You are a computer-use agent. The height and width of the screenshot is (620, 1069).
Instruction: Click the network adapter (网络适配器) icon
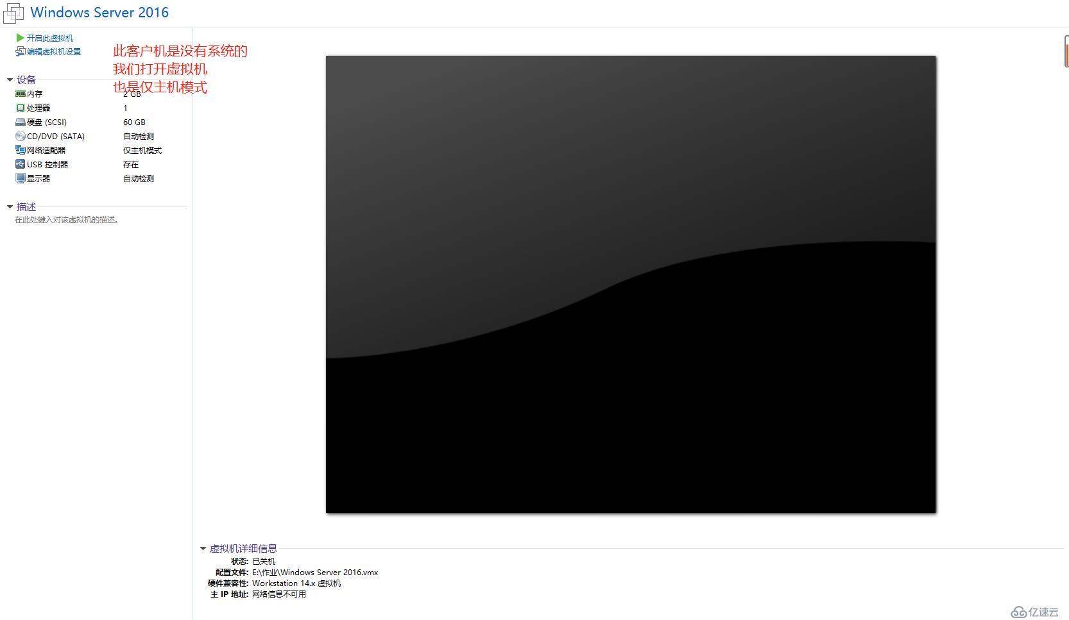tap(20, 150)
